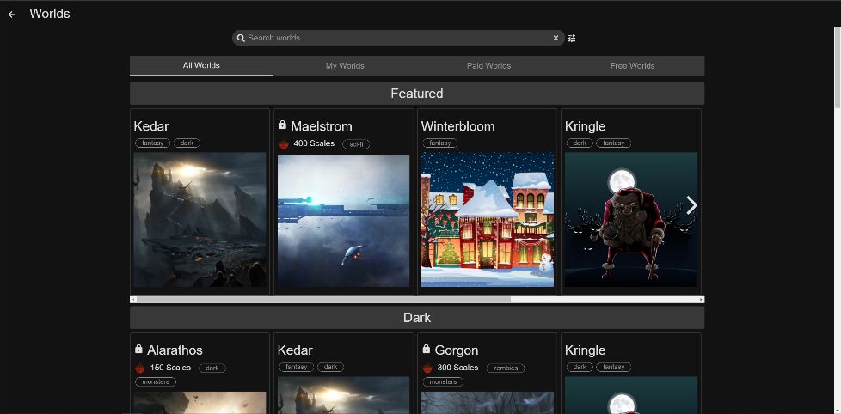Screen dimensions: 841x414
Task: Select the dark tag on Featured Kringle
Action: [x=580, y=143]
